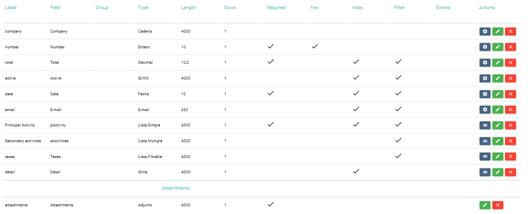Open list items for Principal Activity row
This screenshot has width=528, height=214.
485,125
